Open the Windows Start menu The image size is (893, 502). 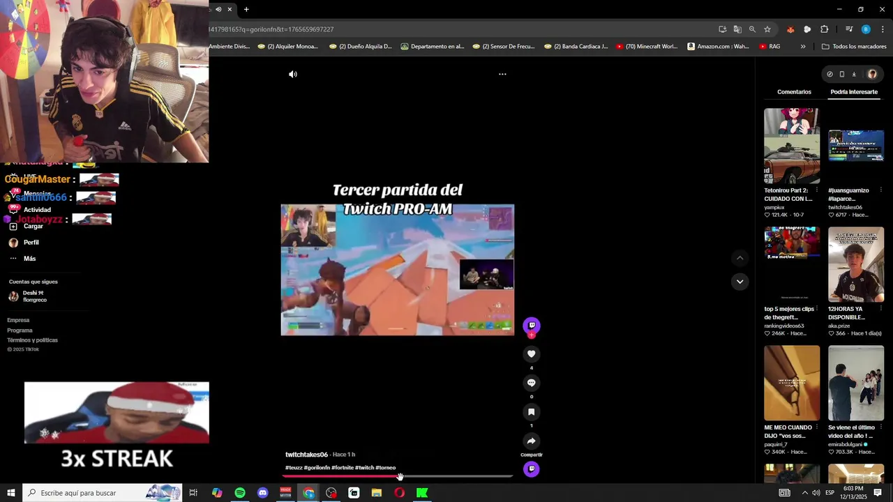point(11,493)
